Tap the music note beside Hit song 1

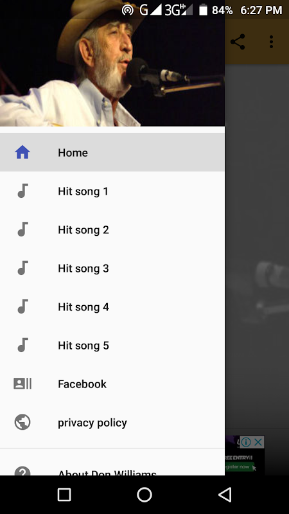pyautogui.click(x=22, y=191)
